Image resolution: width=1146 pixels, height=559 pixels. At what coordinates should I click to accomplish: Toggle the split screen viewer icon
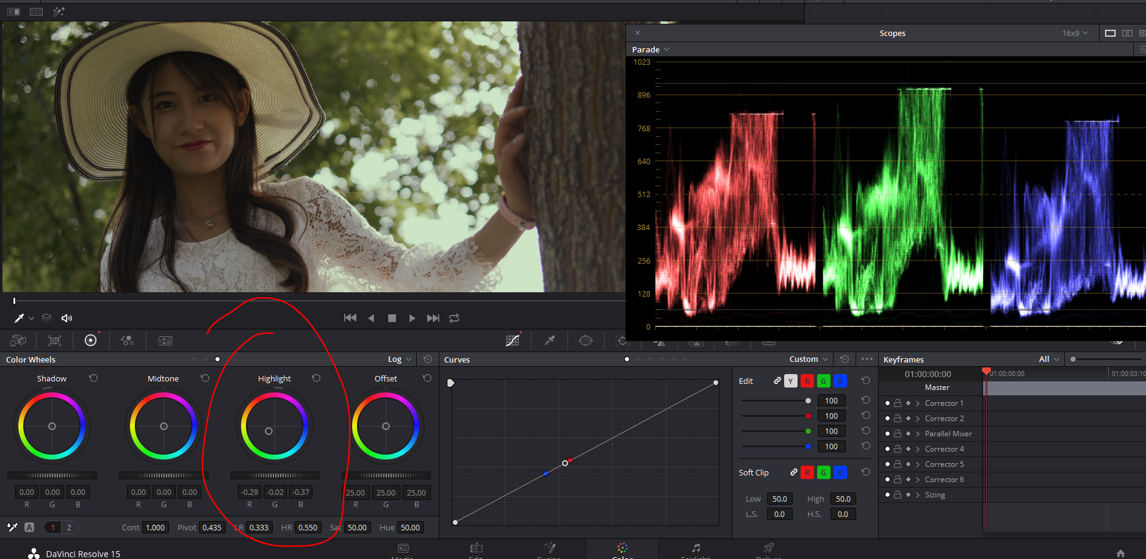coord(37,12)
